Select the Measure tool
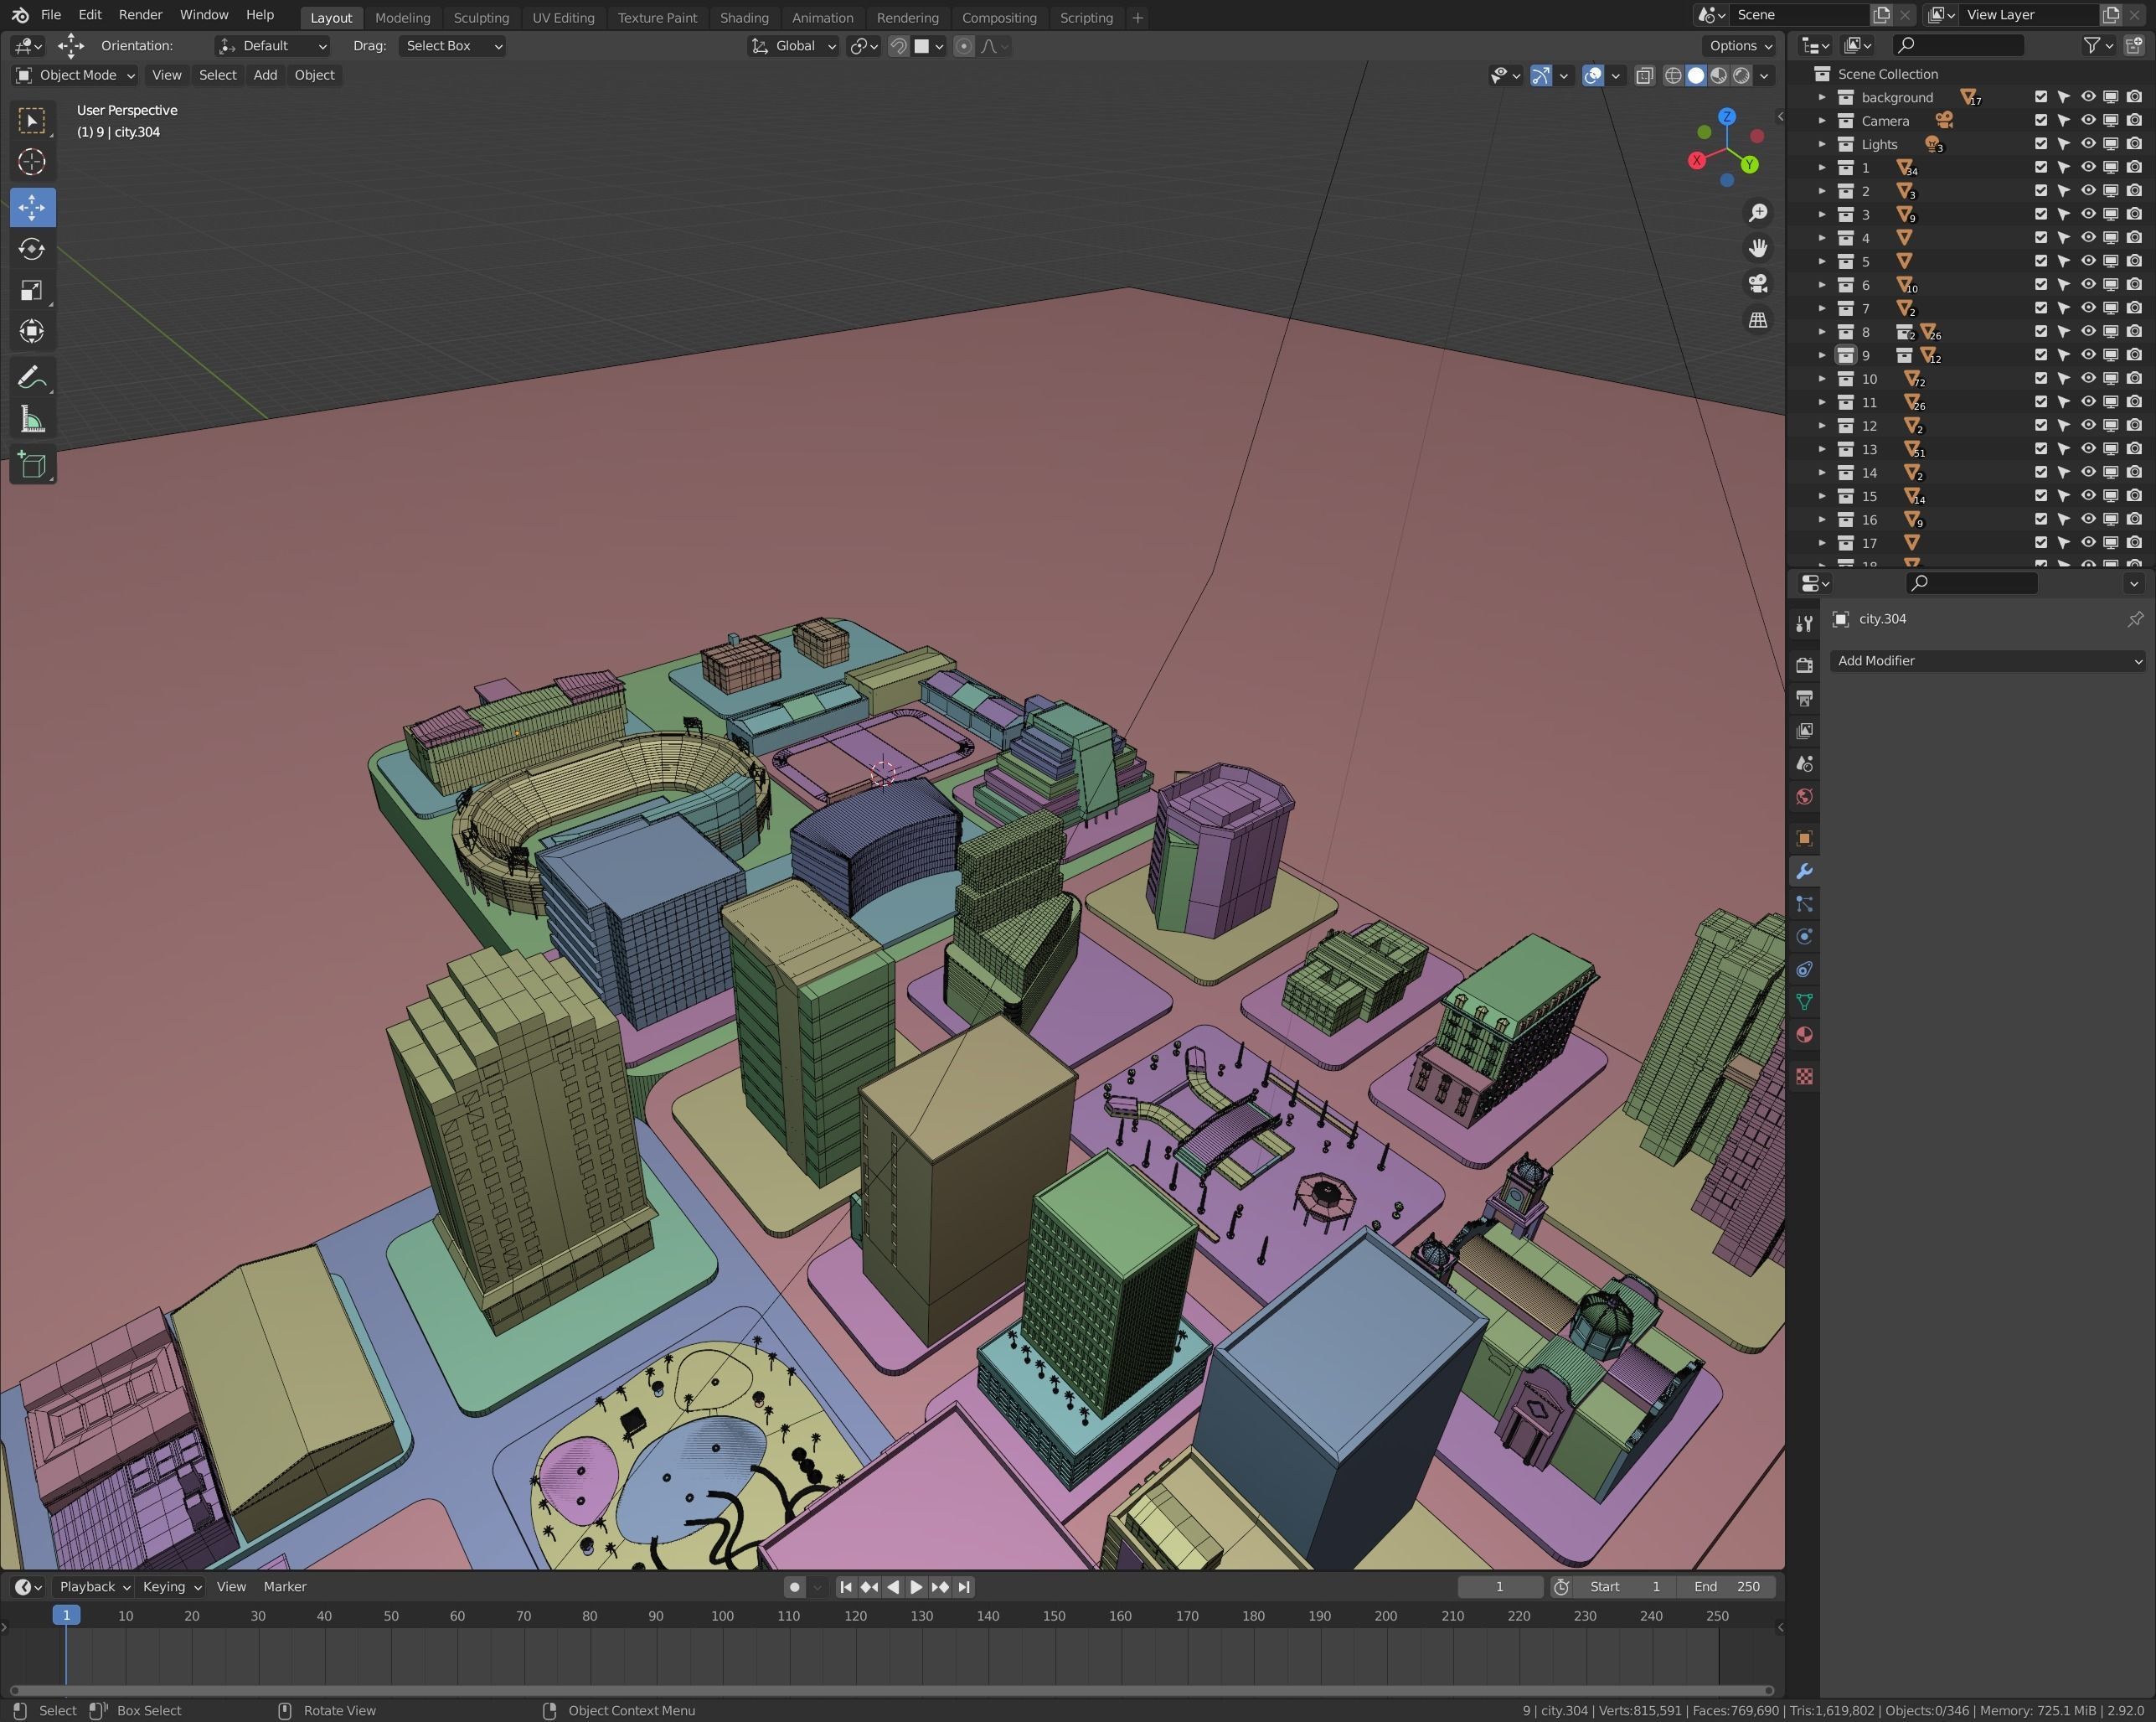Screen dimensions: 2156x1722 coord(32,419)
